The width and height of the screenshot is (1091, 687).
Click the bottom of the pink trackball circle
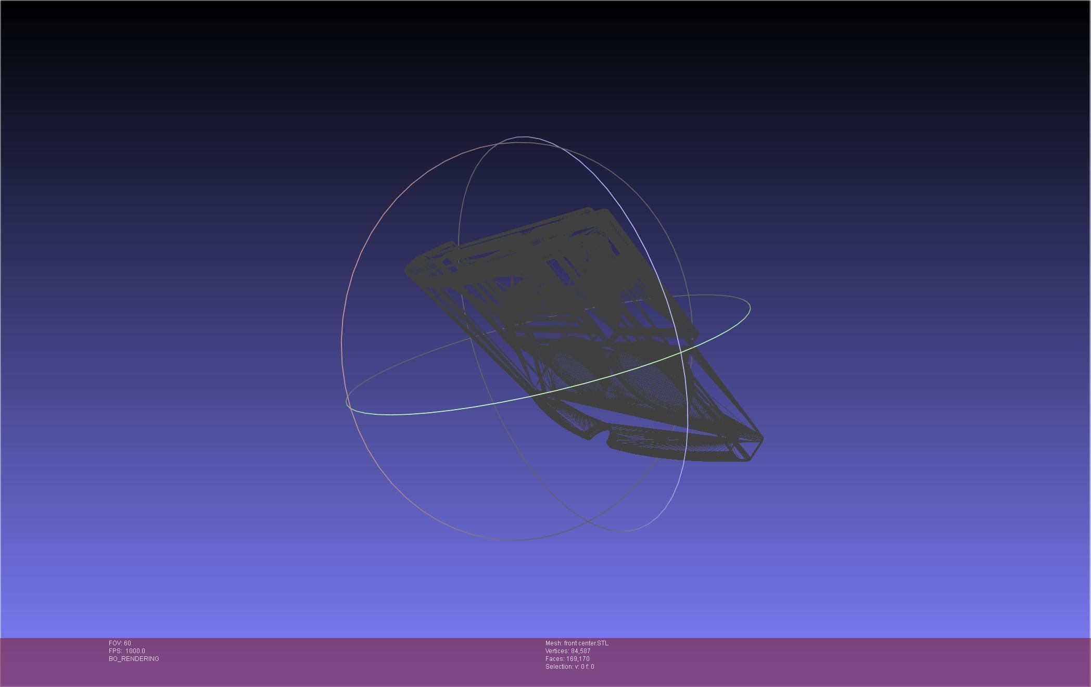pyautogui.click(x=513, y=540)
